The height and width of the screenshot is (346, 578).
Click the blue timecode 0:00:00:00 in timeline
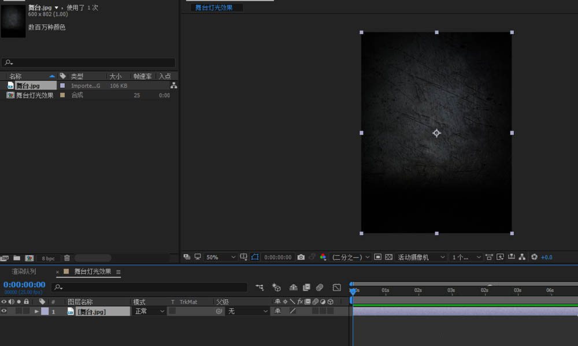[x=24, y=284]
